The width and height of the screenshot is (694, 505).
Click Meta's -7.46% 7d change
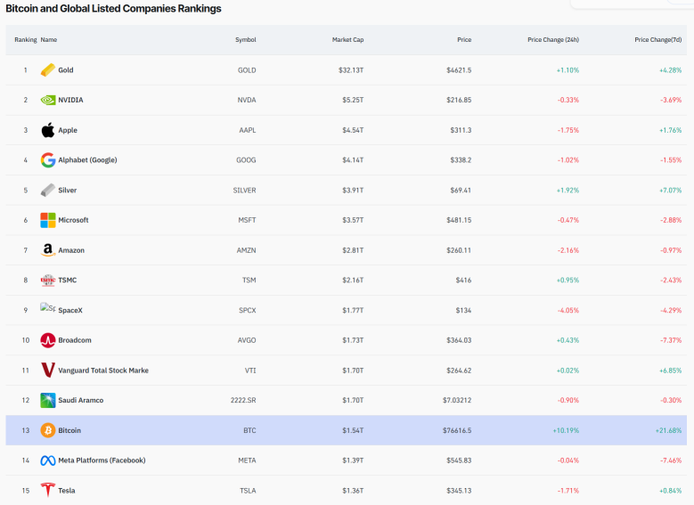tap(671, 460)
